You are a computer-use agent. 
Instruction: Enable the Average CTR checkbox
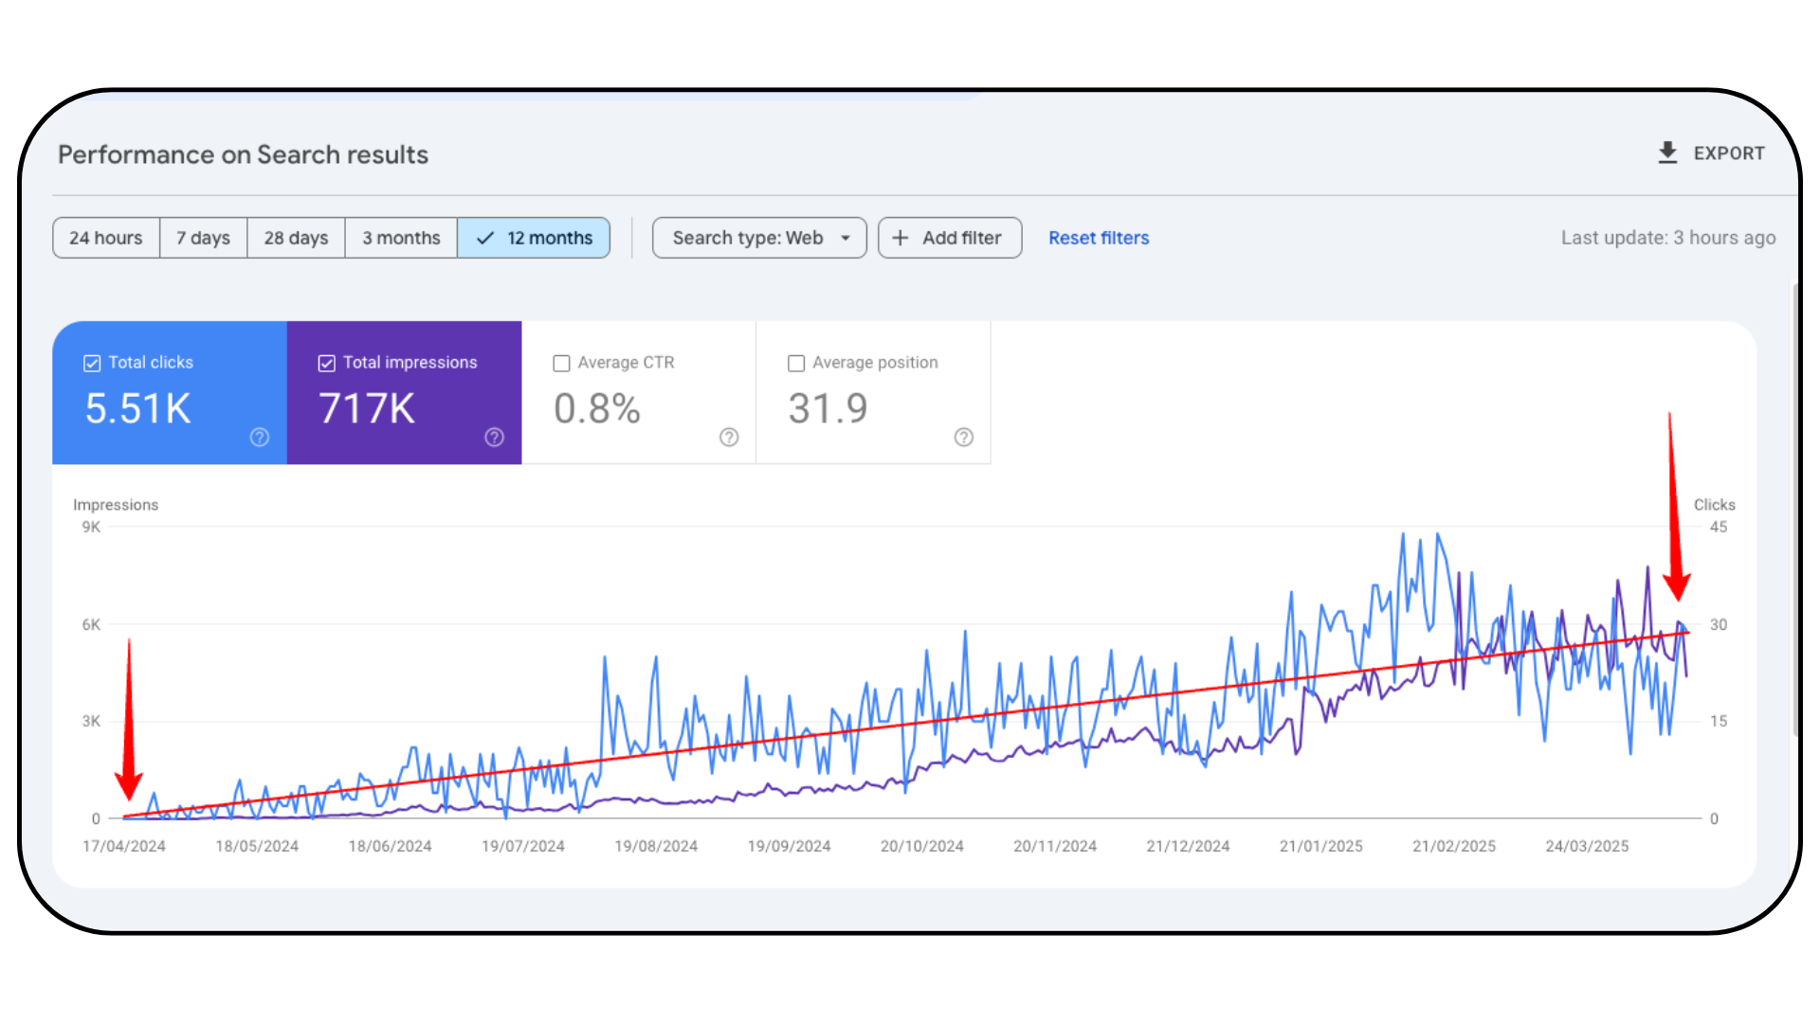[x=561, y=363]
